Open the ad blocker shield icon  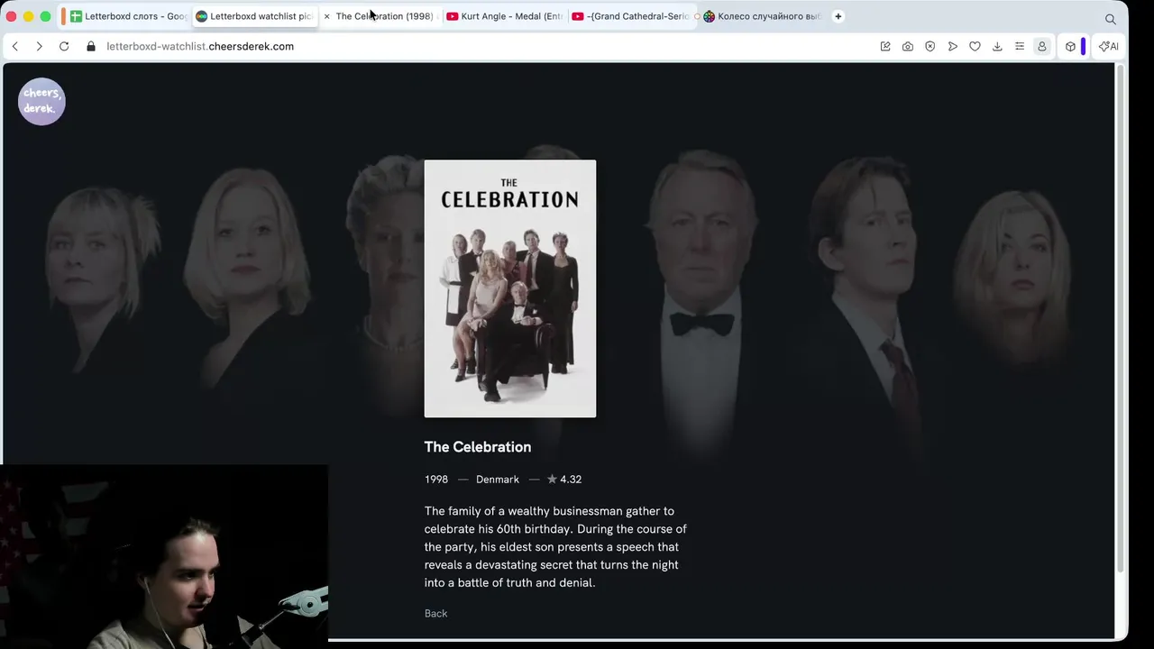click(930, 46)
